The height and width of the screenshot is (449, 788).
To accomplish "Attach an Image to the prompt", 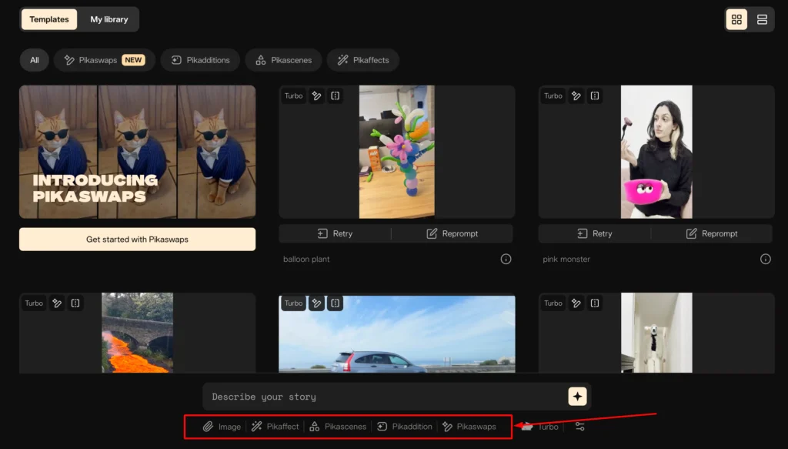I will pos(222,427).
